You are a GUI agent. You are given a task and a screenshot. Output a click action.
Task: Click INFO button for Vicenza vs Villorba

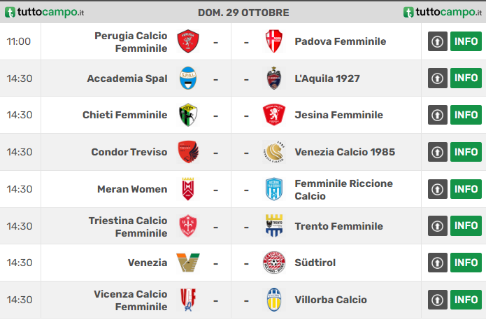pos(466,300)
